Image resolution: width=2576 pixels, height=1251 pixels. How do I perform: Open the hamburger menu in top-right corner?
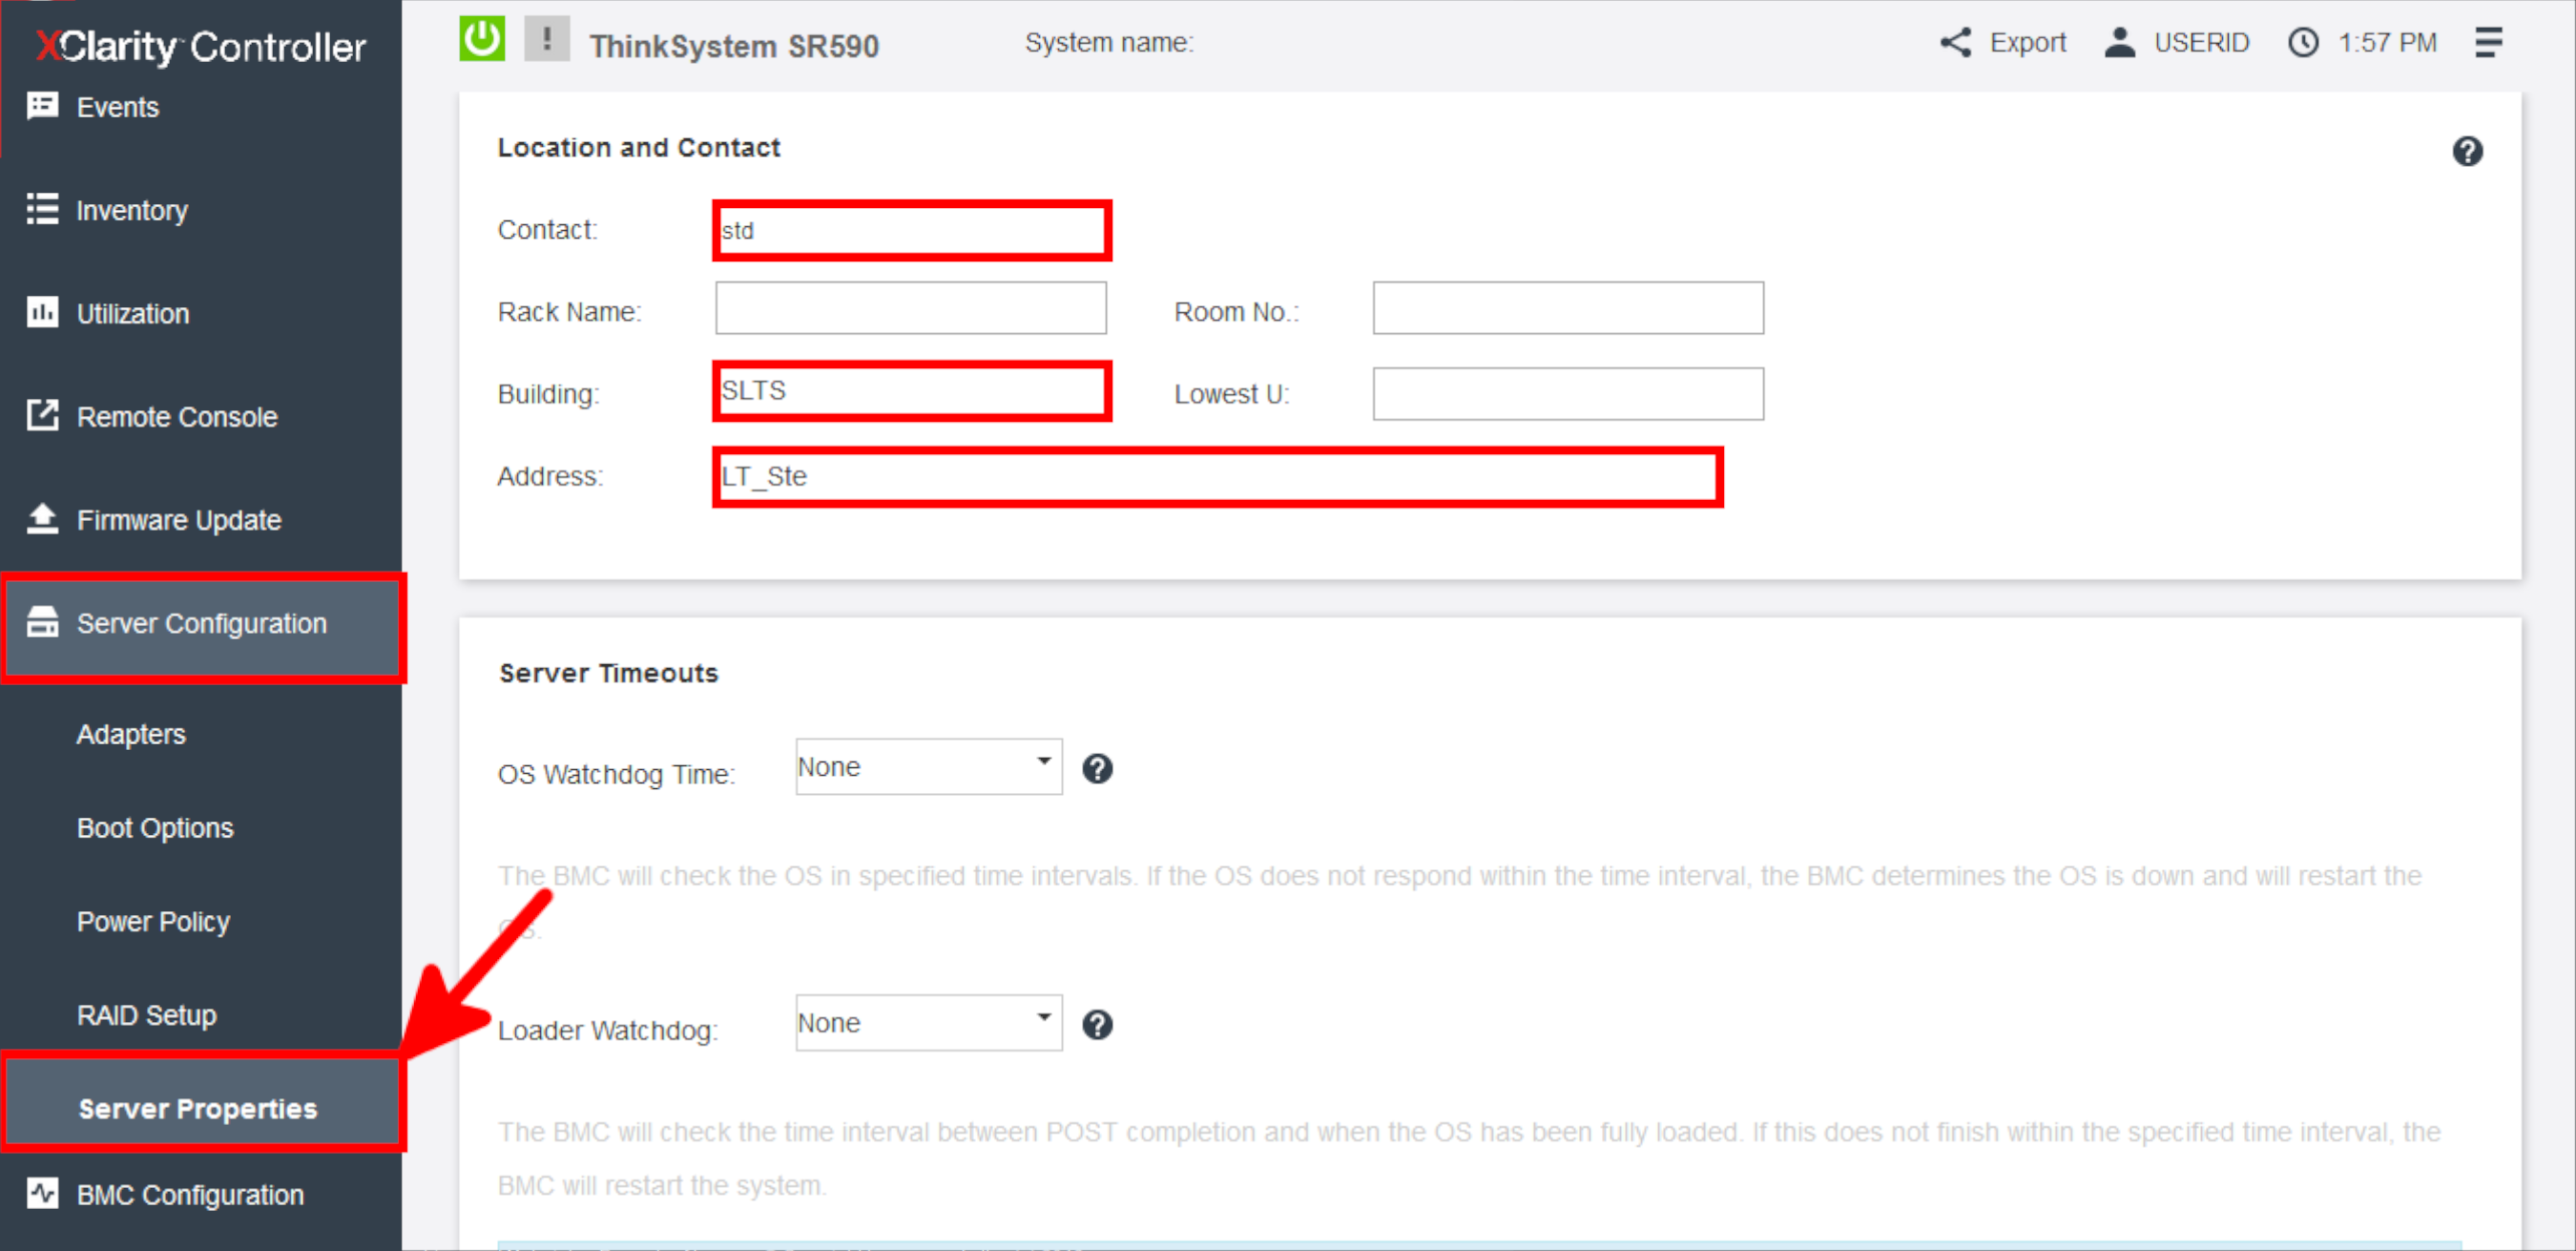point(2489,42)
